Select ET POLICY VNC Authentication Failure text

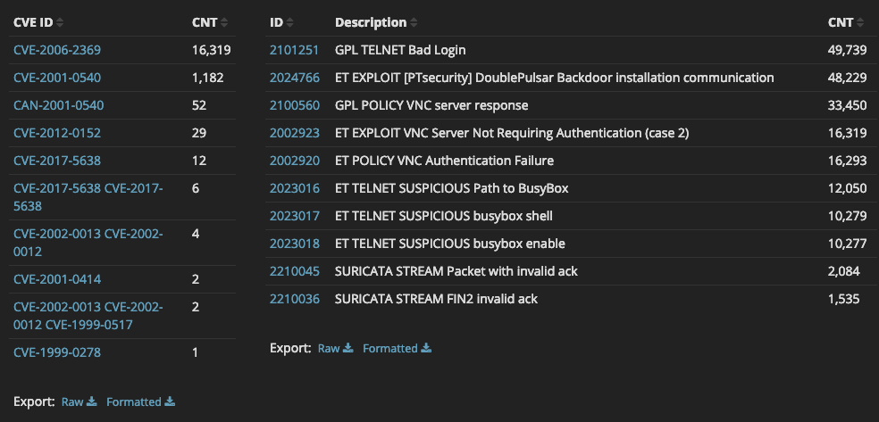pos(445,161)
